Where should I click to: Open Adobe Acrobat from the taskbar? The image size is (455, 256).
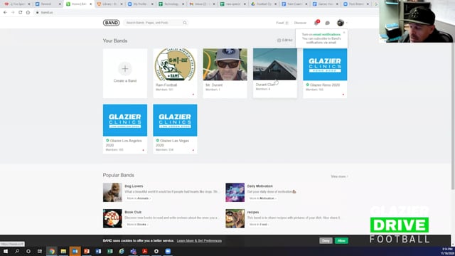pyautogui.click(x=145, y=251)
